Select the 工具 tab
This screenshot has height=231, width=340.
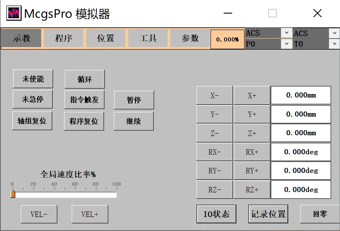point(148,38)
